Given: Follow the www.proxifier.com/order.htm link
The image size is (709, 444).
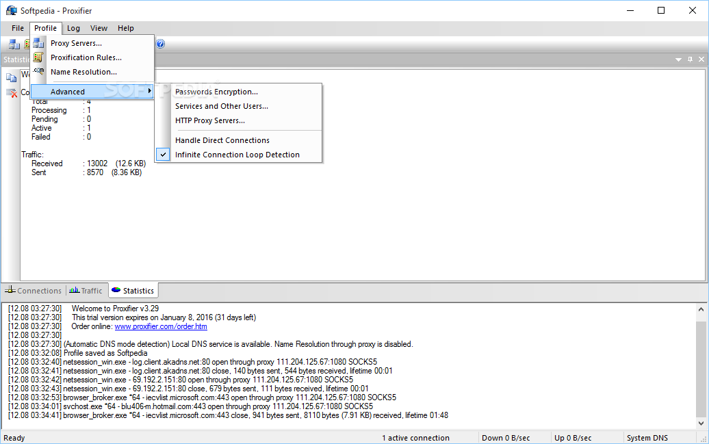Looking at the screenshot, I should (x=161, y=326).
